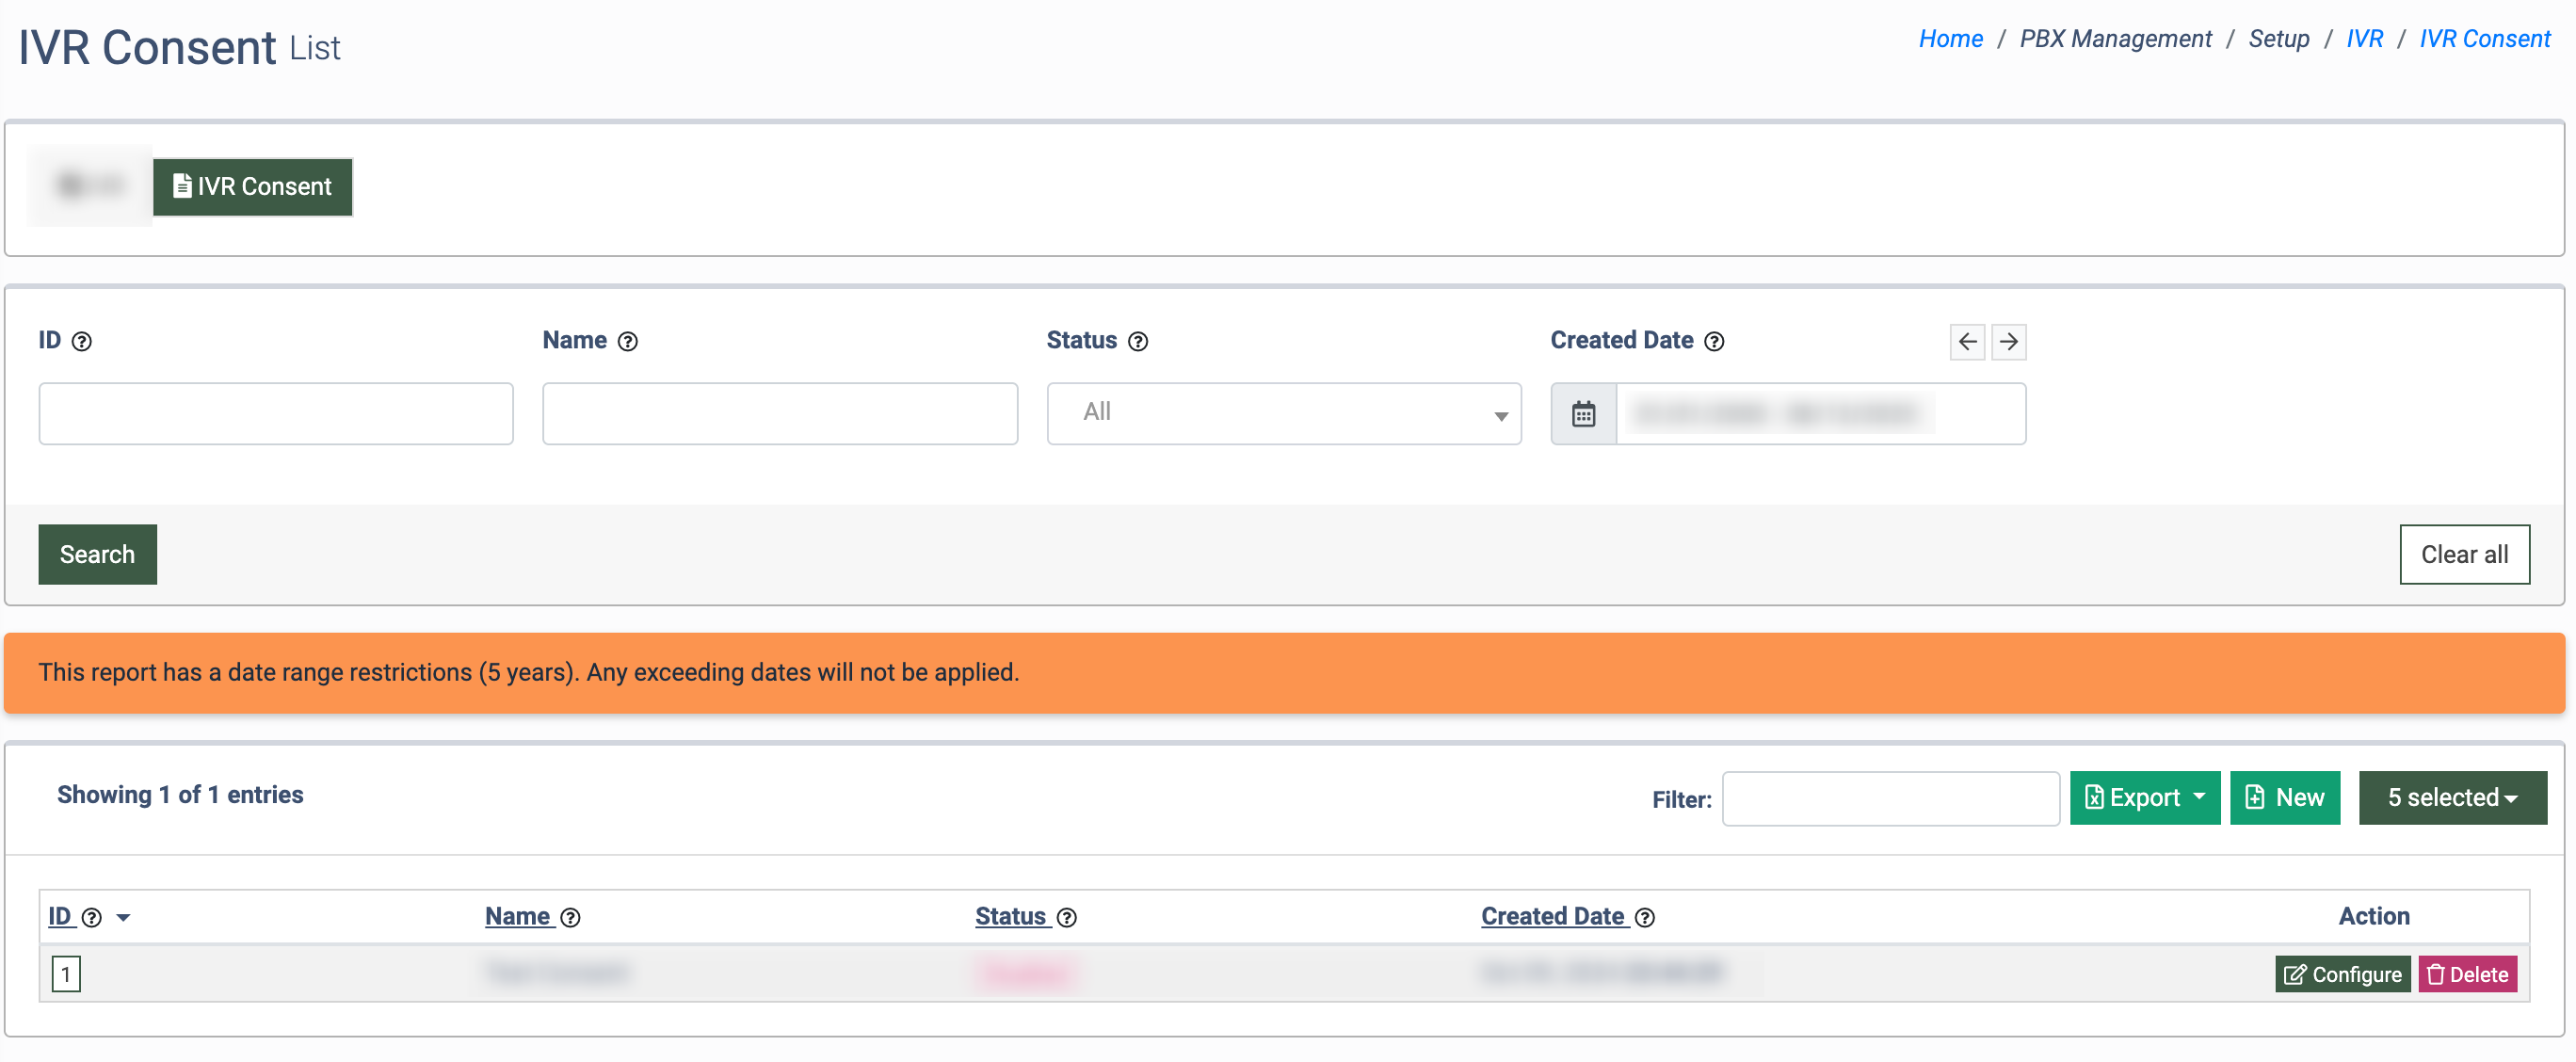Click the next date range arrow
The height and width of the screenshot is (1062, 2576).
click(2008, 342)
